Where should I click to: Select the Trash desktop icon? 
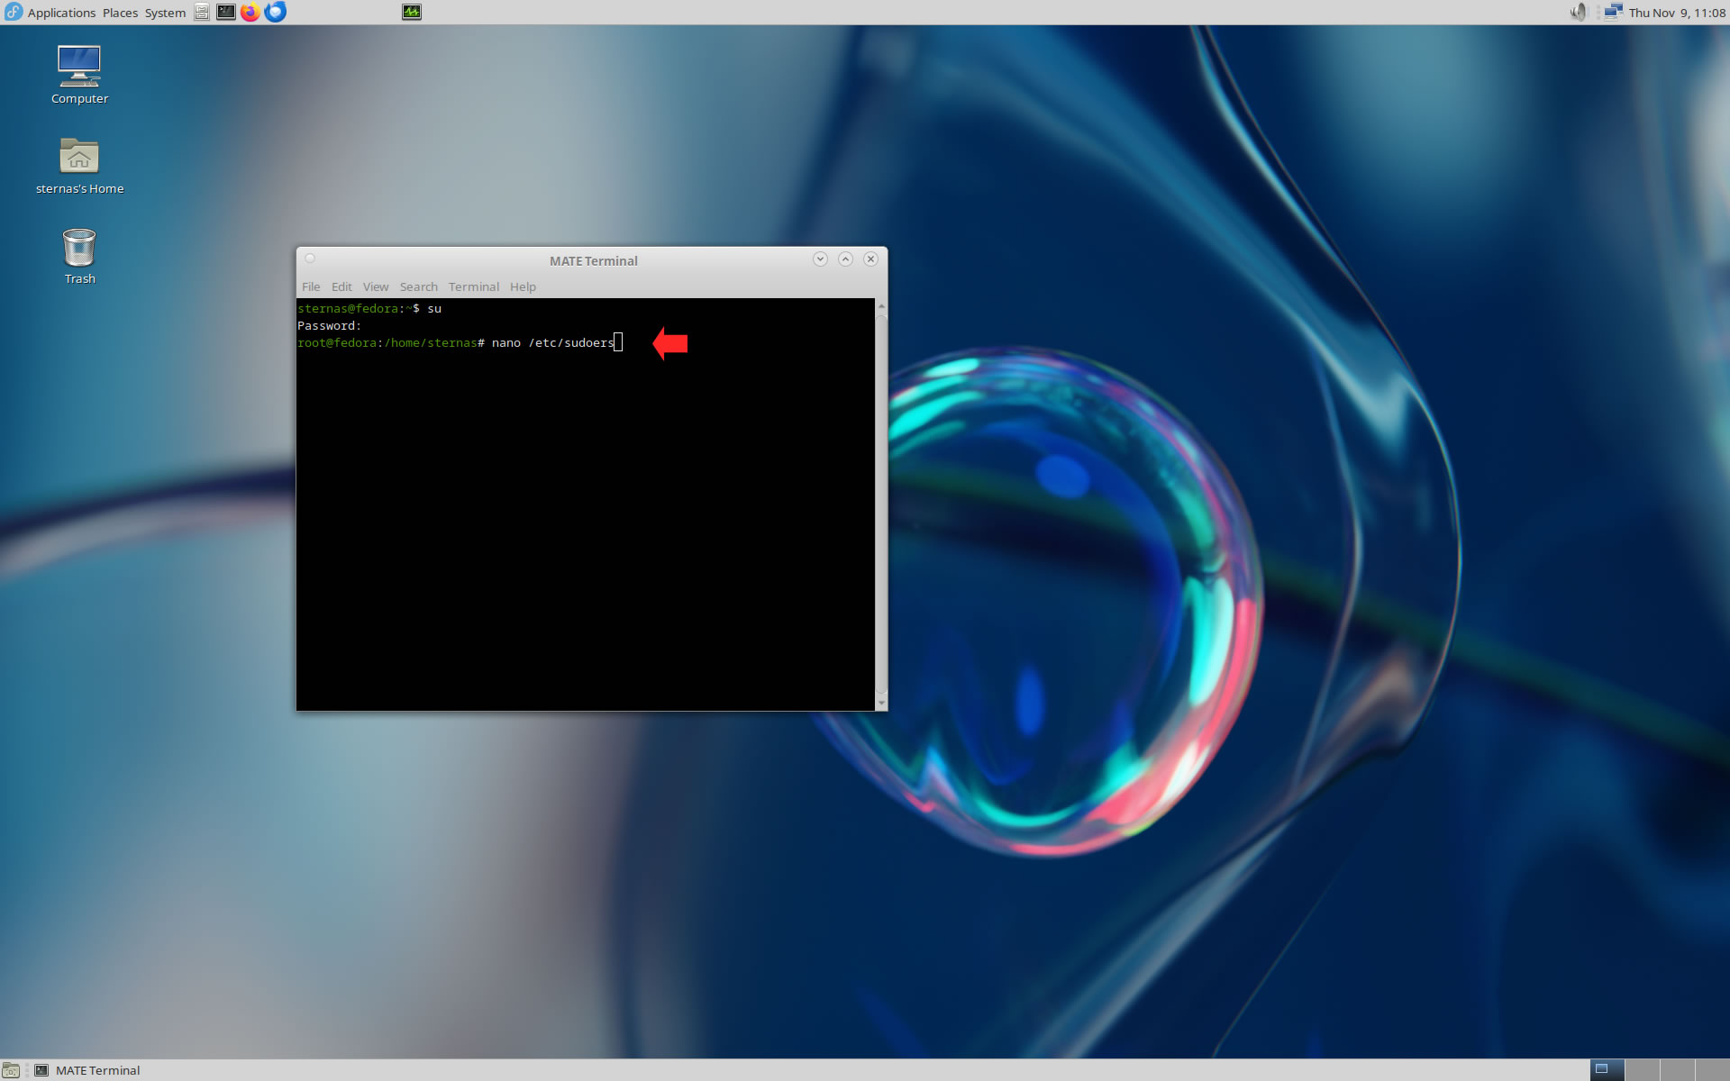[x=79, y=247]
